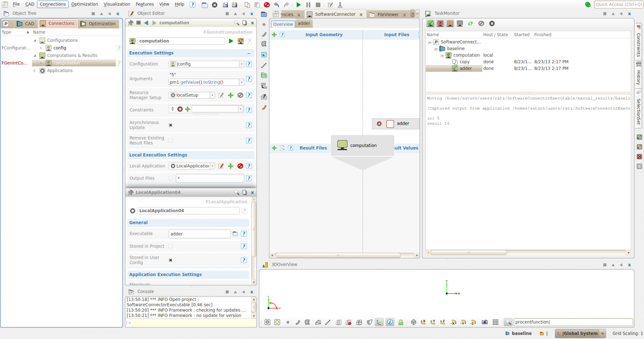
Task: Add an input geometry with green plus
Action: [x=274, y=35]
